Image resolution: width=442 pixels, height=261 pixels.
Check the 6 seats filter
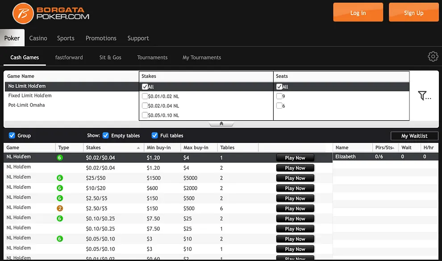click(x=279, y=106)
